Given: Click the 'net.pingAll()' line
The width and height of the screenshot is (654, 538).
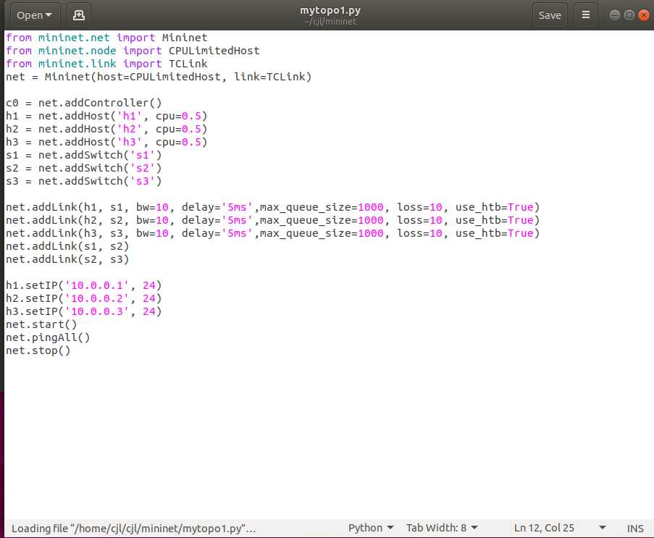Looking at the screenshot, I should (x=48, y=337).
